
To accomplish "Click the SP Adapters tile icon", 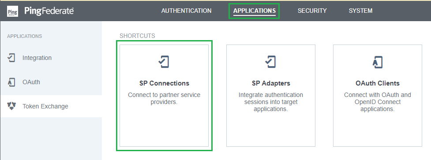I will pos(270,62).
